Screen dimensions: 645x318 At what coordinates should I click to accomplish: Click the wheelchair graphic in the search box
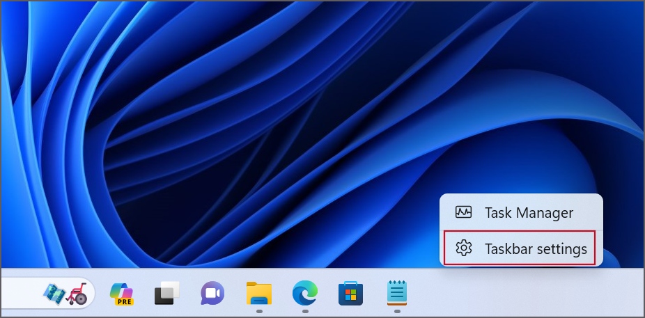(77, 294)
